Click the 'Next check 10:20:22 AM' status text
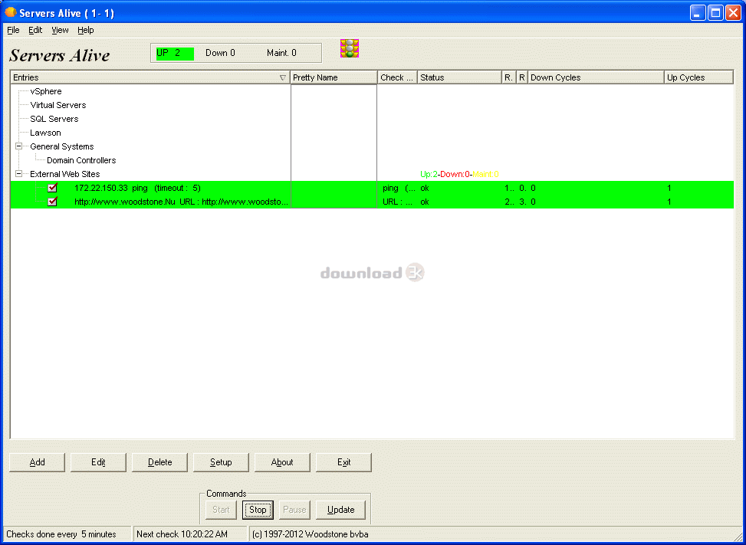This screenshot has height=545, width=746. 182,534
